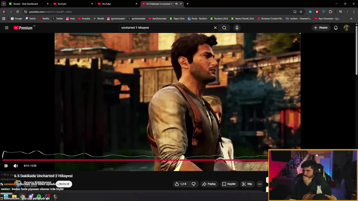View site information icon in address bar

(x=25, y=12)
